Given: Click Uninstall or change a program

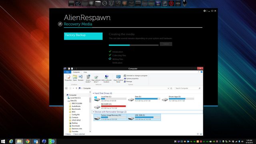Looking at the screenshot, I should (x=136, y=76).
